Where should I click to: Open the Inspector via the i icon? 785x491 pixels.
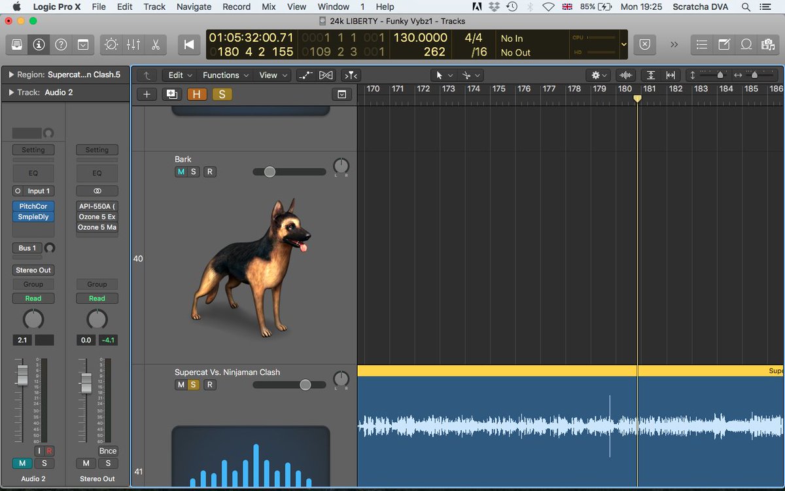(x=38, y=45)
